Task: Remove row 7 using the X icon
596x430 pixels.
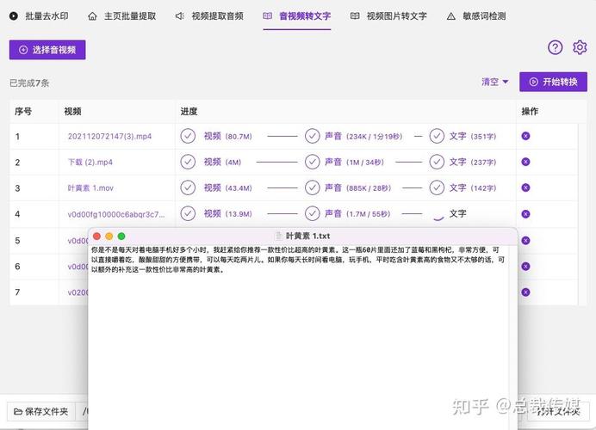Action: (525, 292)
